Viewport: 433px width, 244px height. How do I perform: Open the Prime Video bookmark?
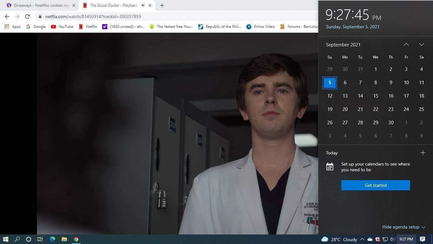(261, 27)
